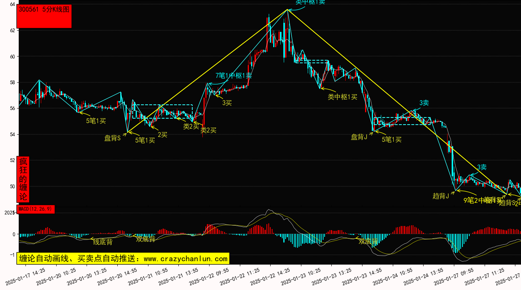
Task: Click the 300561 5分K线图 title box
Action: pos(44,16)
